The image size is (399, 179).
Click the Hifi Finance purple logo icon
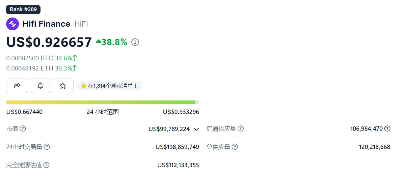[x=12, y=24]
